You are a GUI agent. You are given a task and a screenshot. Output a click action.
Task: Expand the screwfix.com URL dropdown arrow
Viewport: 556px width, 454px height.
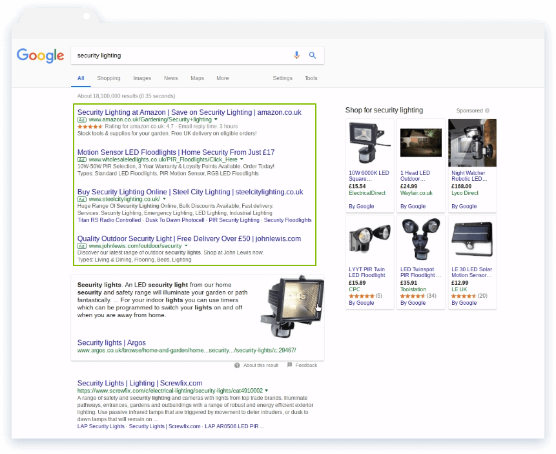pyautogui.click(x=267, y=391)
